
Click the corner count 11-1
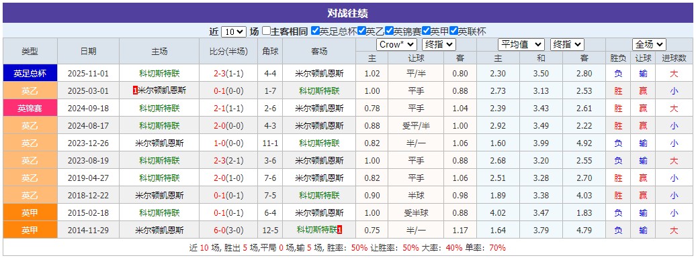[270, 143]
